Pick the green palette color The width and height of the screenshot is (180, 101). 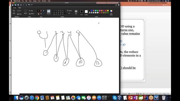(98, 11)
